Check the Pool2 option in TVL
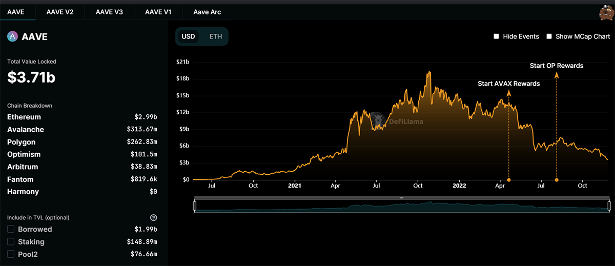 click(11, 254)
